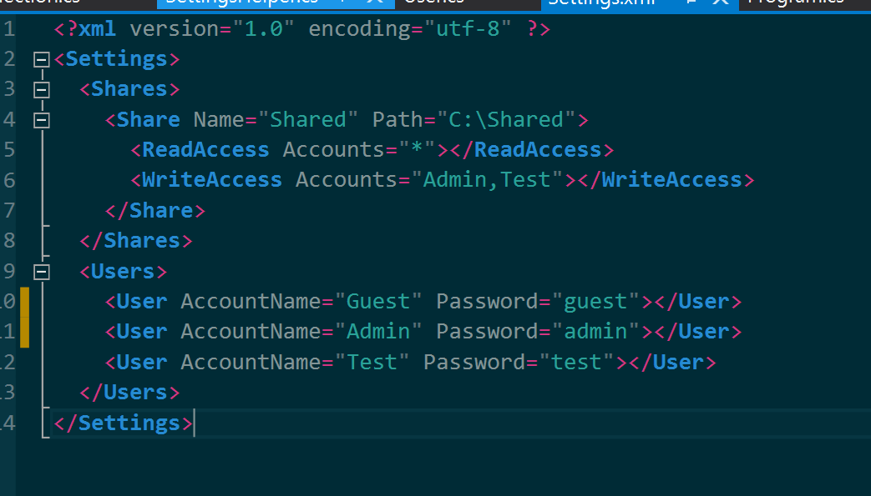Click the AccountName value Test on line 12

coord(373,361)
